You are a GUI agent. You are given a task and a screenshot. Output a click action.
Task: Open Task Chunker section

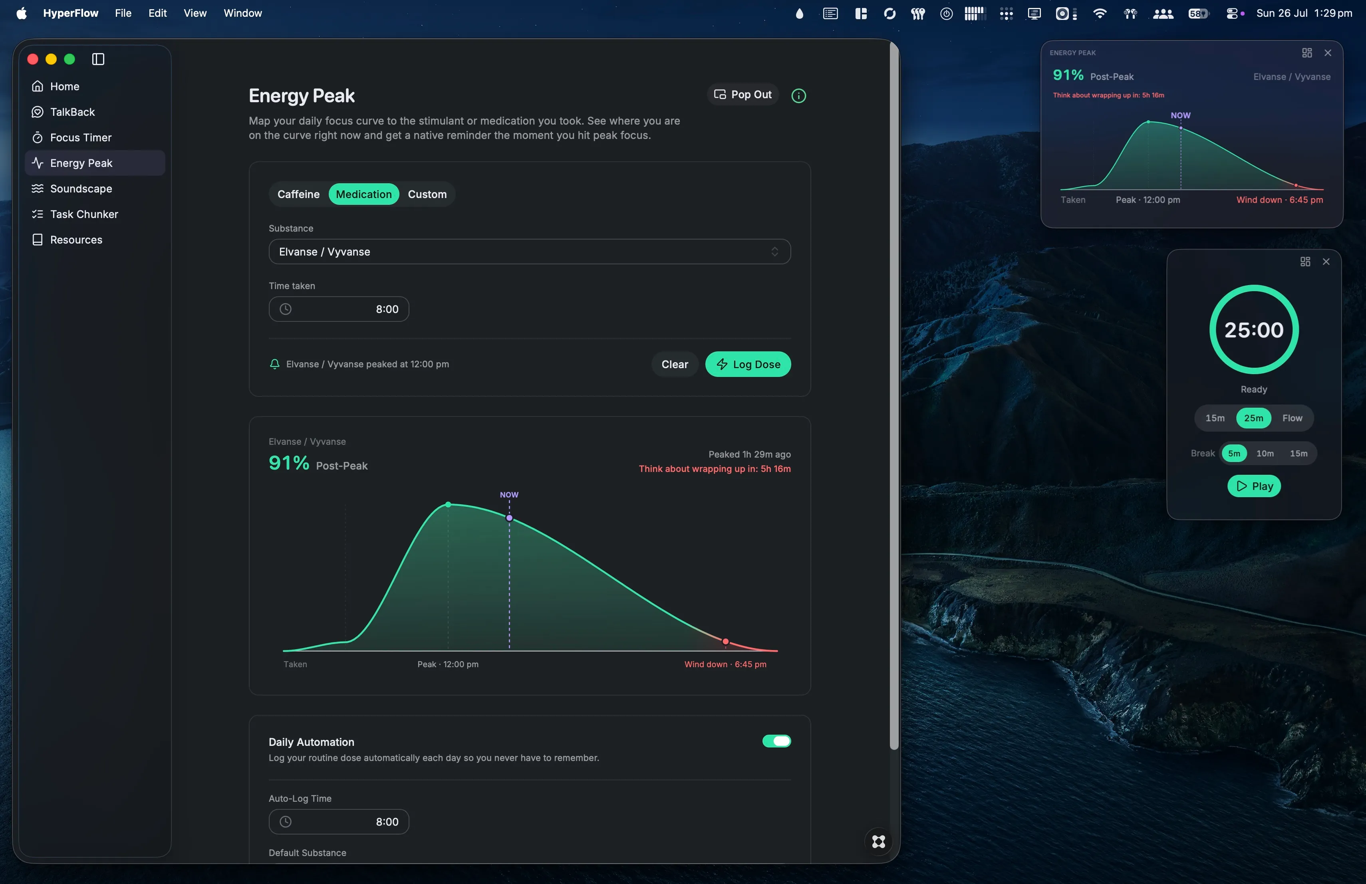[95, 214]
